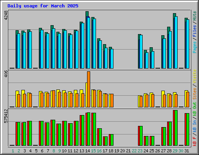Select the yellow Visits bar for day 14

coord(86,95)
